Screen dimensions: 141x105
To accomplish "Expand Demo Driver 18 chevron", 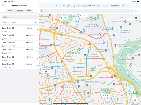I will (x=37, y=37).
